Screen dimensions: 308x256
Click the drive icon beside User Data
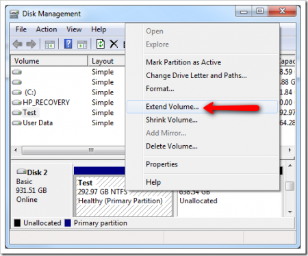click(x=17, y=123)
